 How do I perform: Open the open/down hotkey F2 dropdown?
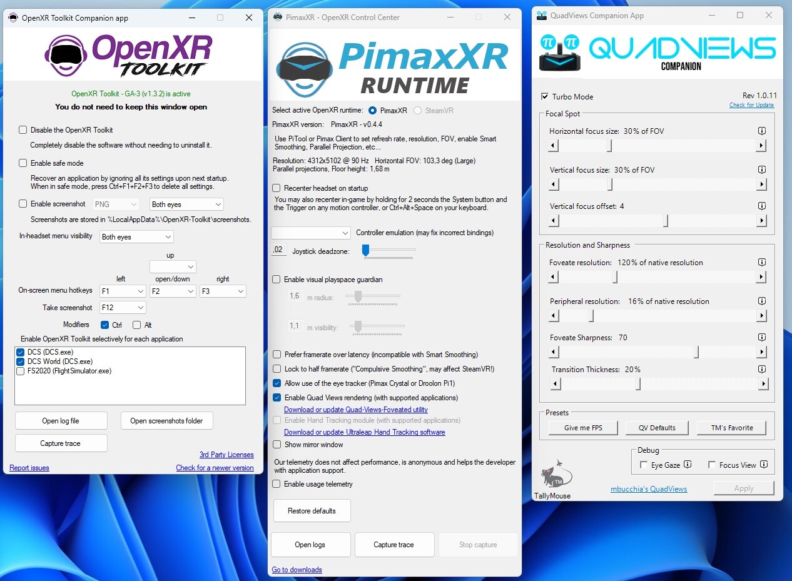coord(173,291)
